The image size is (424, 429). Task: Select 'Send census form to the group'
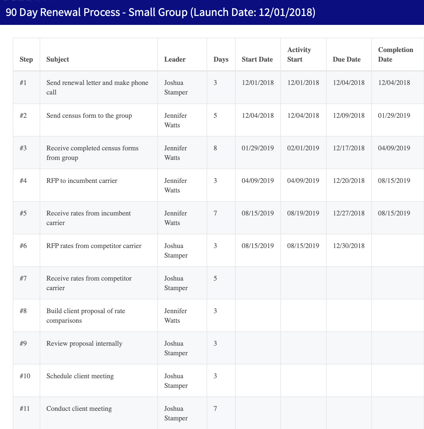coord(89,116)
